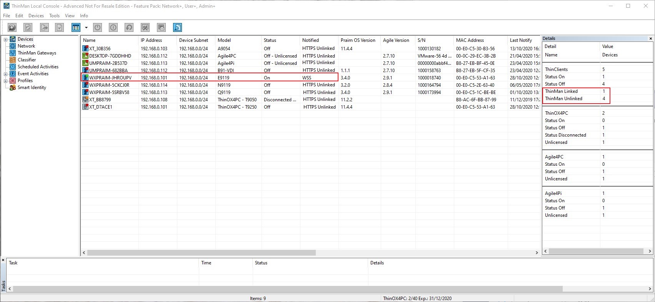Click the Scheduled Activities clock icon
The width and height of the screenshot is (655, 302).
click(13, 67)
